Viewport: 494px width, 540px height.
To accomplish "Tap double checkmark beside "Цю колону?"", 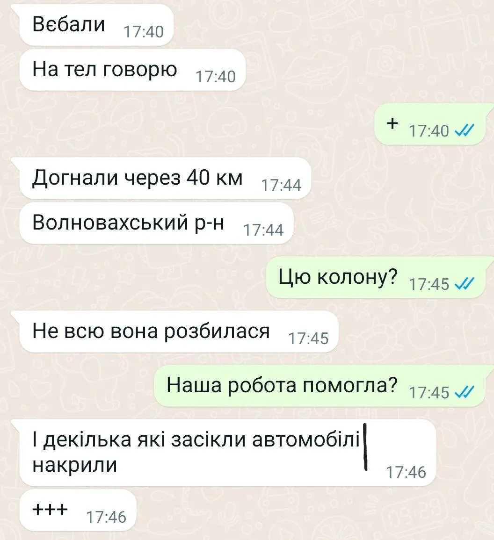I will tap(465, 284).
